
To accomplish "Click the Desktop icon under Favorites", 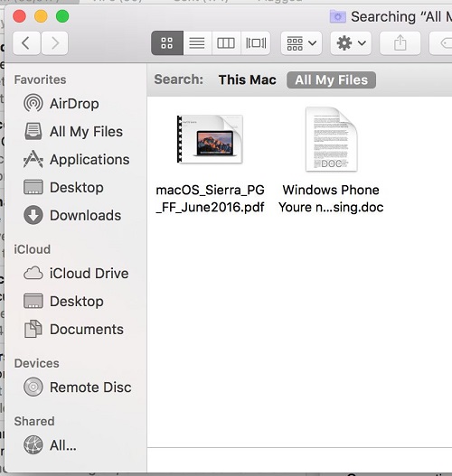I will [x=33, y=187].
